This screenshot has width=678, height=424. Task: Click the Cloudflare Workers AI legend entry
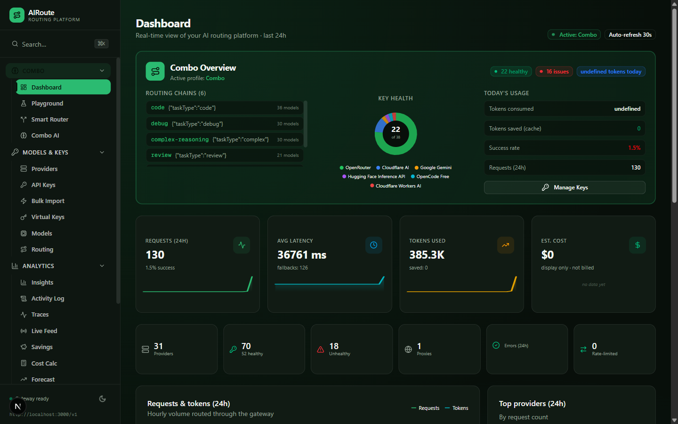click(x=395, y=186)
